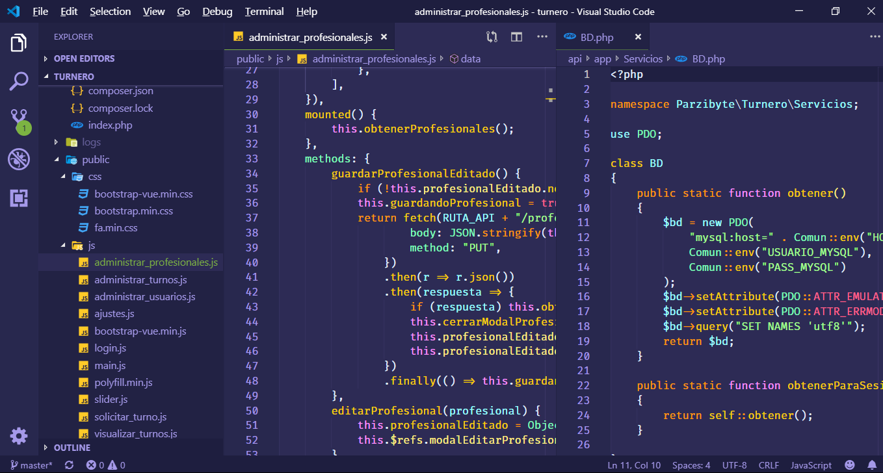Change indentation via 'Spaces: 4'
The width and height of the screenshot is (883, 473).
click(x=691, y=465)
